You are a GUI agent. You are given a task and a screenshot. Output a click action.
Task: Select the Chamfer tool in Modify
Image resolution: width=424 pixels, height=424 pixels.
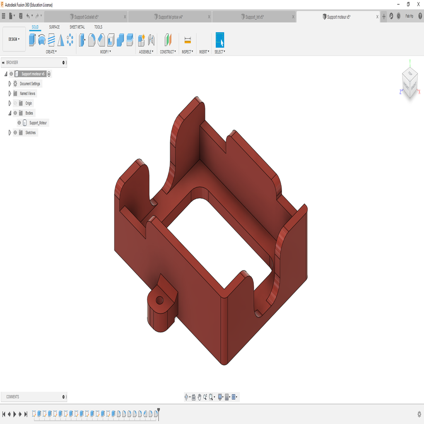tap(101, 40)
